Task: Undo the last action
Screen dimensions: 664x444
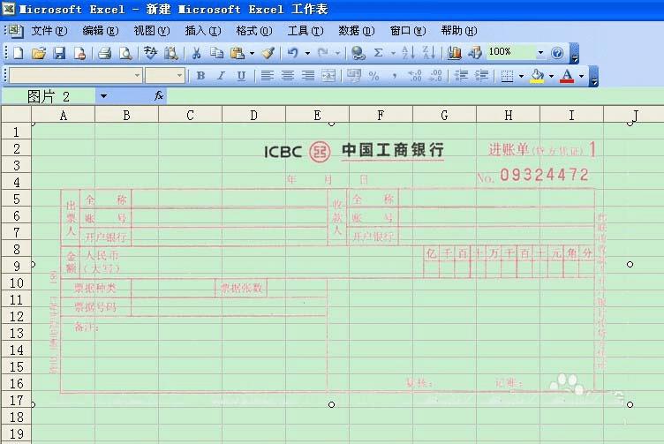Action: 292,53
